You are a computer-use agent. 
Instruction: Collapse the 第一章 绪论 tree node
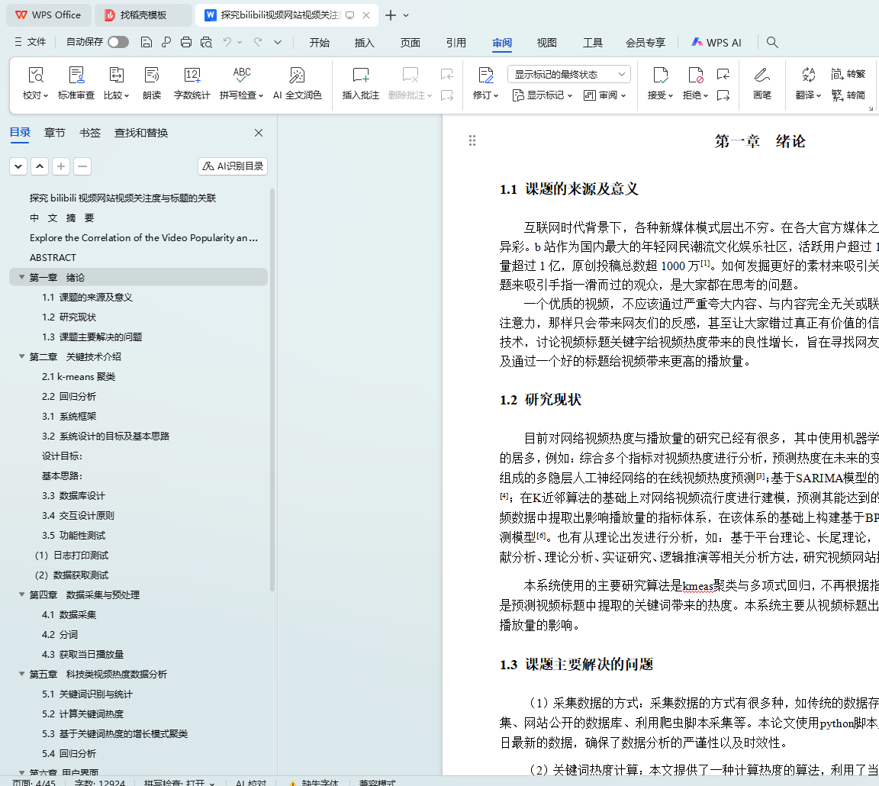click(21, 277)
